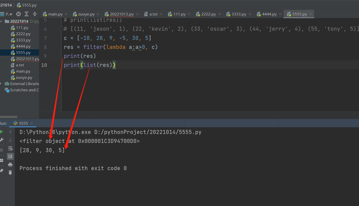Viewport: 359px width, 206px height.
Task: Select the 5555 tab in Run panel
Action: (x=23, y=123)
